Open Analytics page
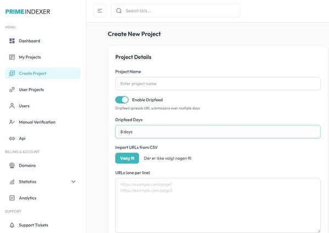This screenshot has width=329, height=233. [43, 198]
